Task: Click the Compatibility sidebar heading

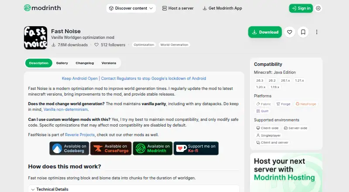Action: pos(268,64)
